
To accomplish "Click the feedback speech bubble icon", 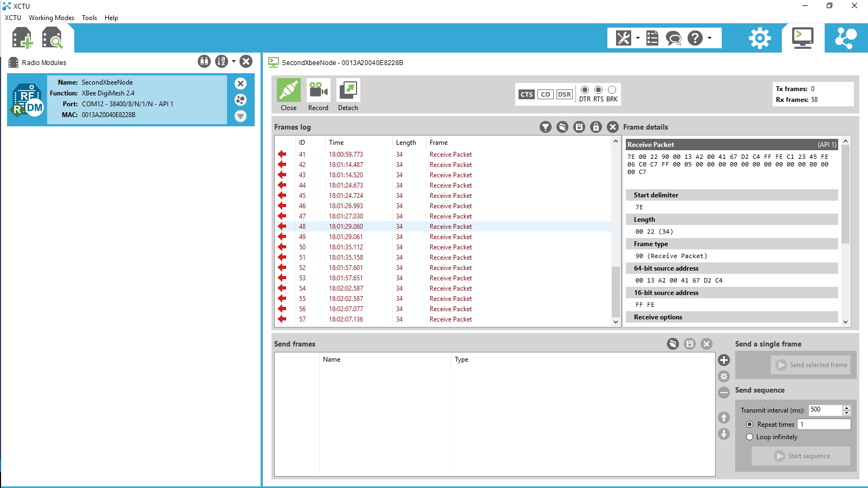I will (x=673, y=38).
